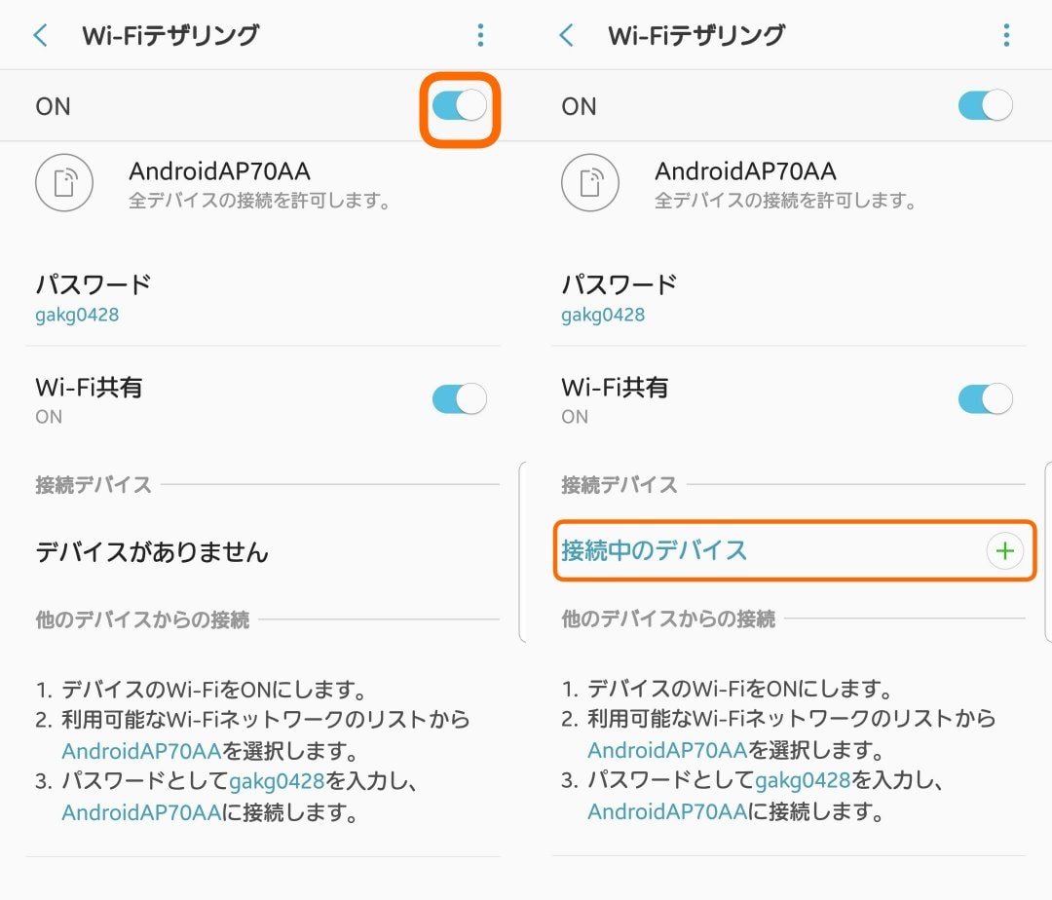
Task: Toggle the top ON switch on the right screen
Action: (985, 105)
